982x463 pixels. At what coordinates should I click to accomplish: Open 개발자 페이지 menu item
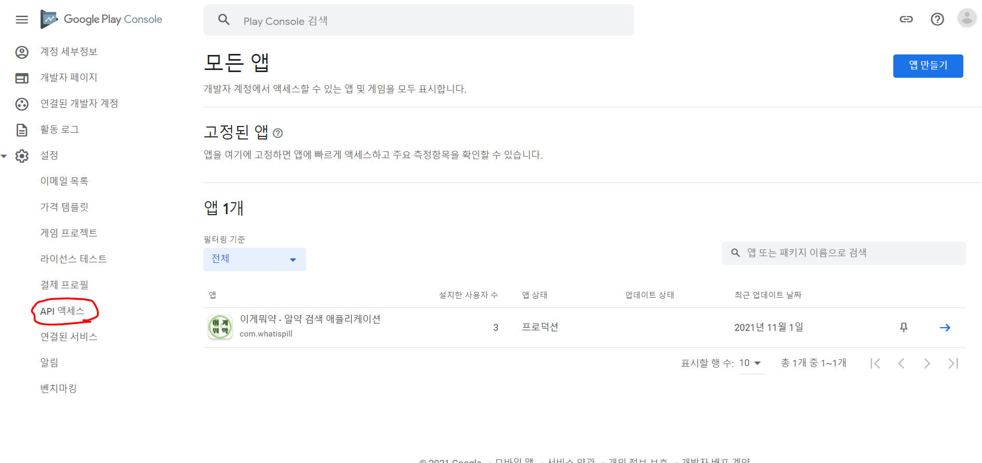click(x=69, y=77)
